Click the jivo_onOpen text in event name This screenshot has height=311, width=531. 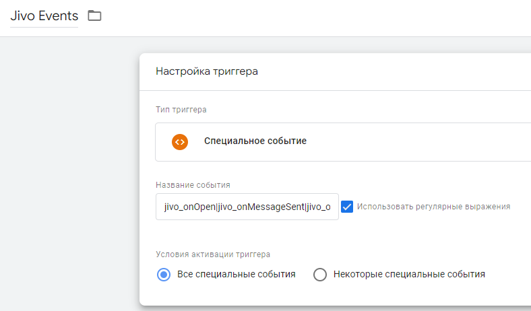[184, 207]
